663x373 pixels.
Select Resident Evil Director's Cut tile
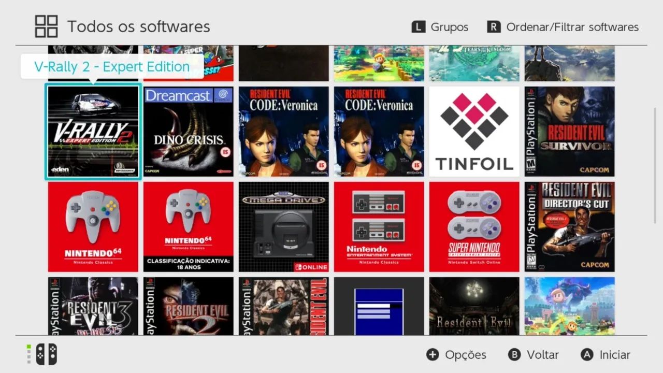point(570,227)
